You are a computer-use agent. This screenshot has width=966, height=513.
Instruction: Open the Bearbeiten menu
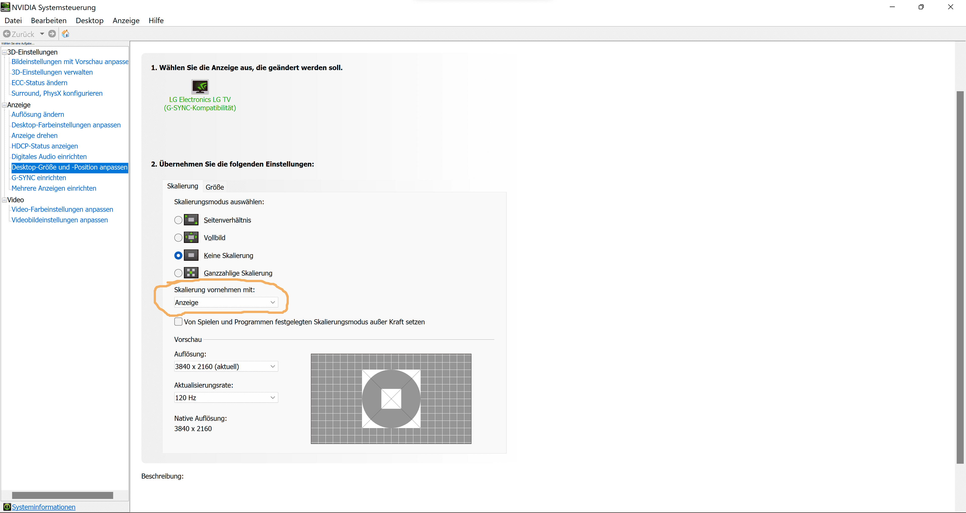tap(49, 21)
